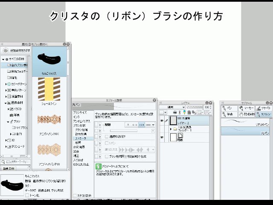Toggle the トーン化 checkbox
273x205 pixels.
point(27,196)
